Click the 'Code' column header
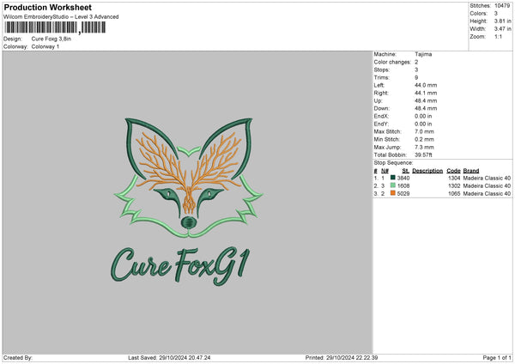 453,170
